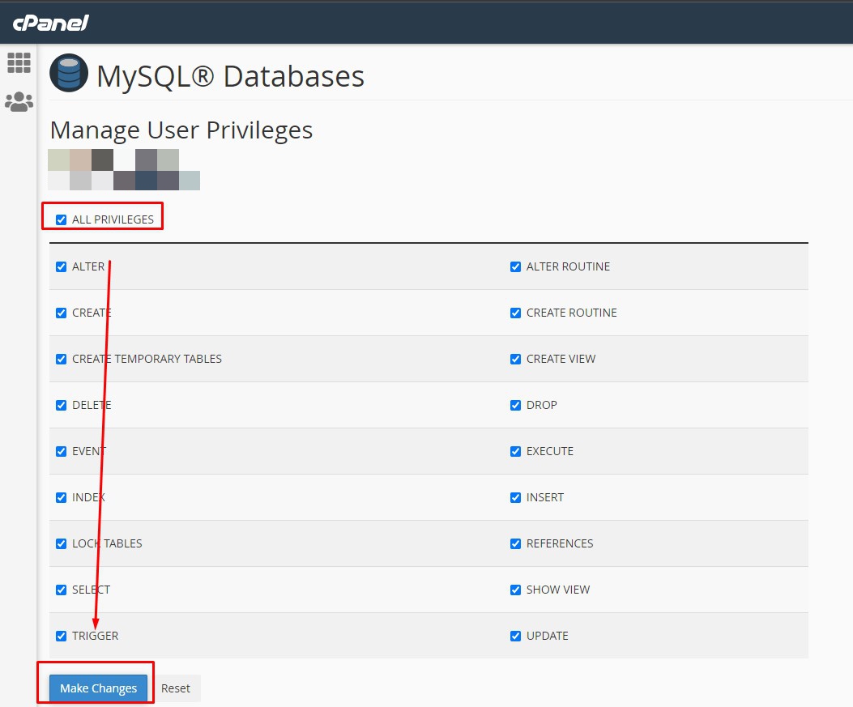The image size is (853, 707).
Task: Click the LOCK TABLES label text
Action: [107, 544]
